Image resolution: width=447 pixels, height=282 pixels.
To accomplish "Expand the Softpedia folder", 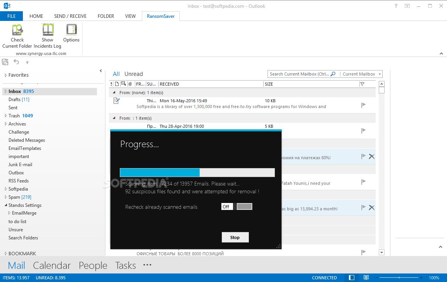I will click(x=6, y=189).
